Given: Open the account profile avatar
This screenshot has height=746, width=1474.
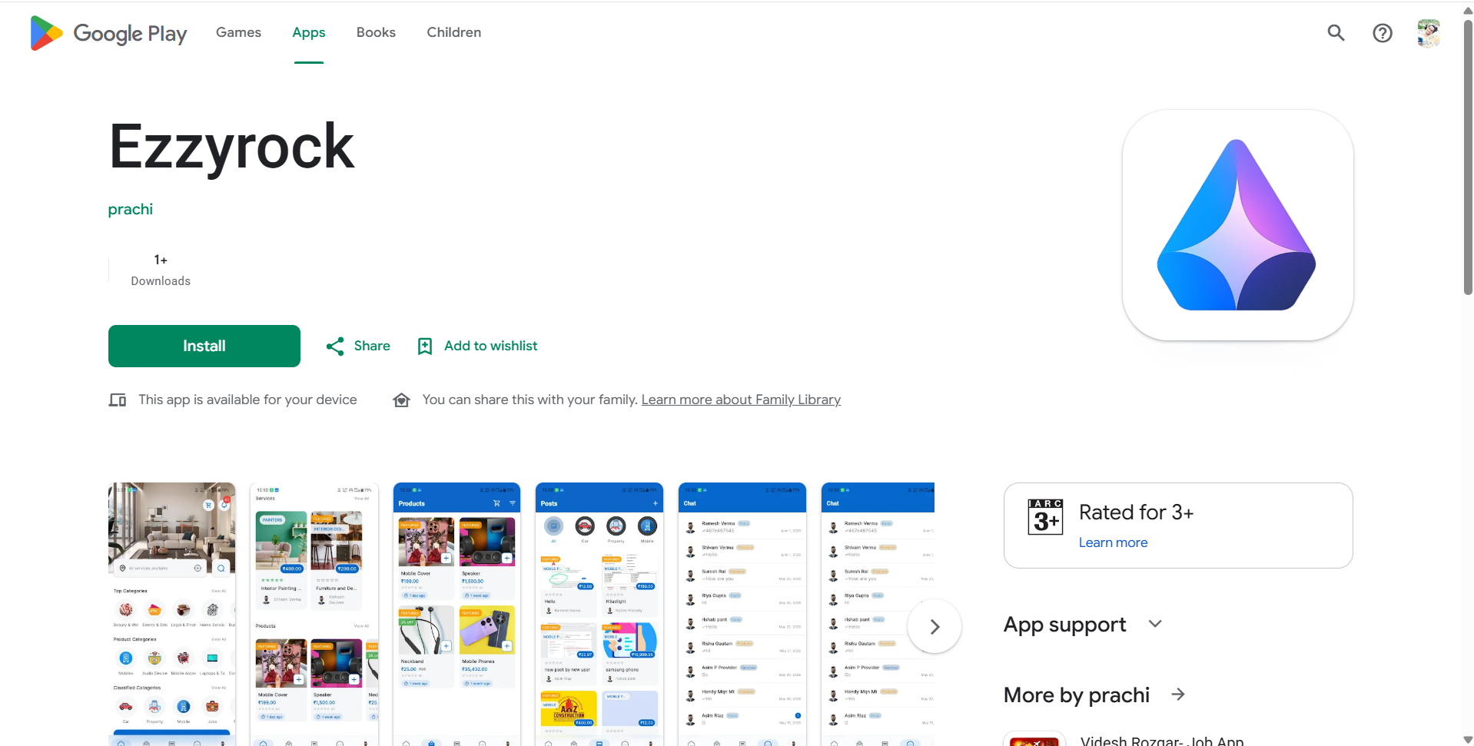Looking at the screenshot, I should pos(1428,33).
